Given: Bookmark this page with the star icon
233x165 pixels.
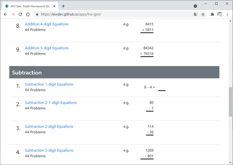Looking at the screenshot, I should [203, 14].
